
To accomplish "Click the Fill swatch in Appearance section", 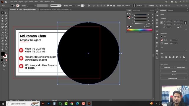I will [162, 37].
